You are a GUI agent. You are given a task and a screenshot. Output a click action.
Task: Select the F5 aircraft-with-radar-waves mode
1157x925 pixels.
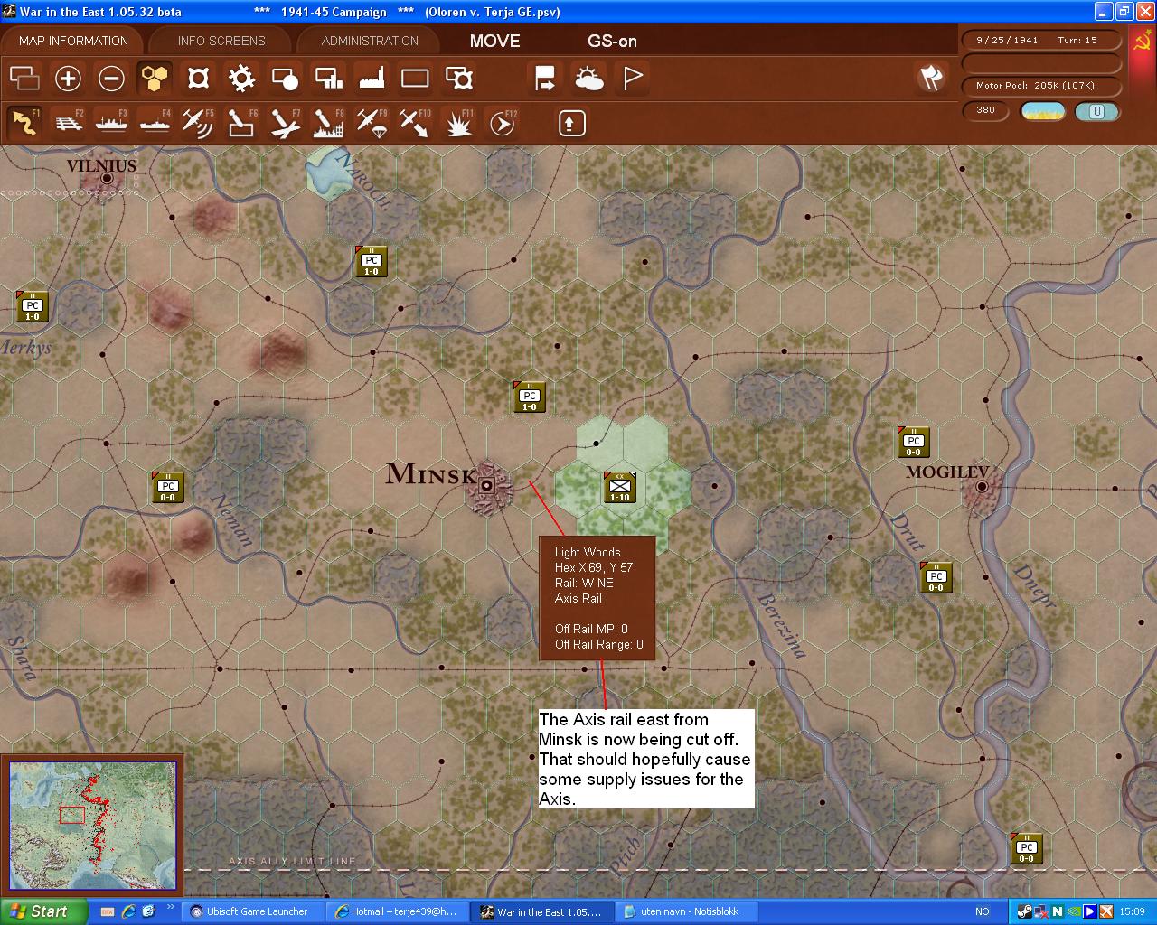198,123
